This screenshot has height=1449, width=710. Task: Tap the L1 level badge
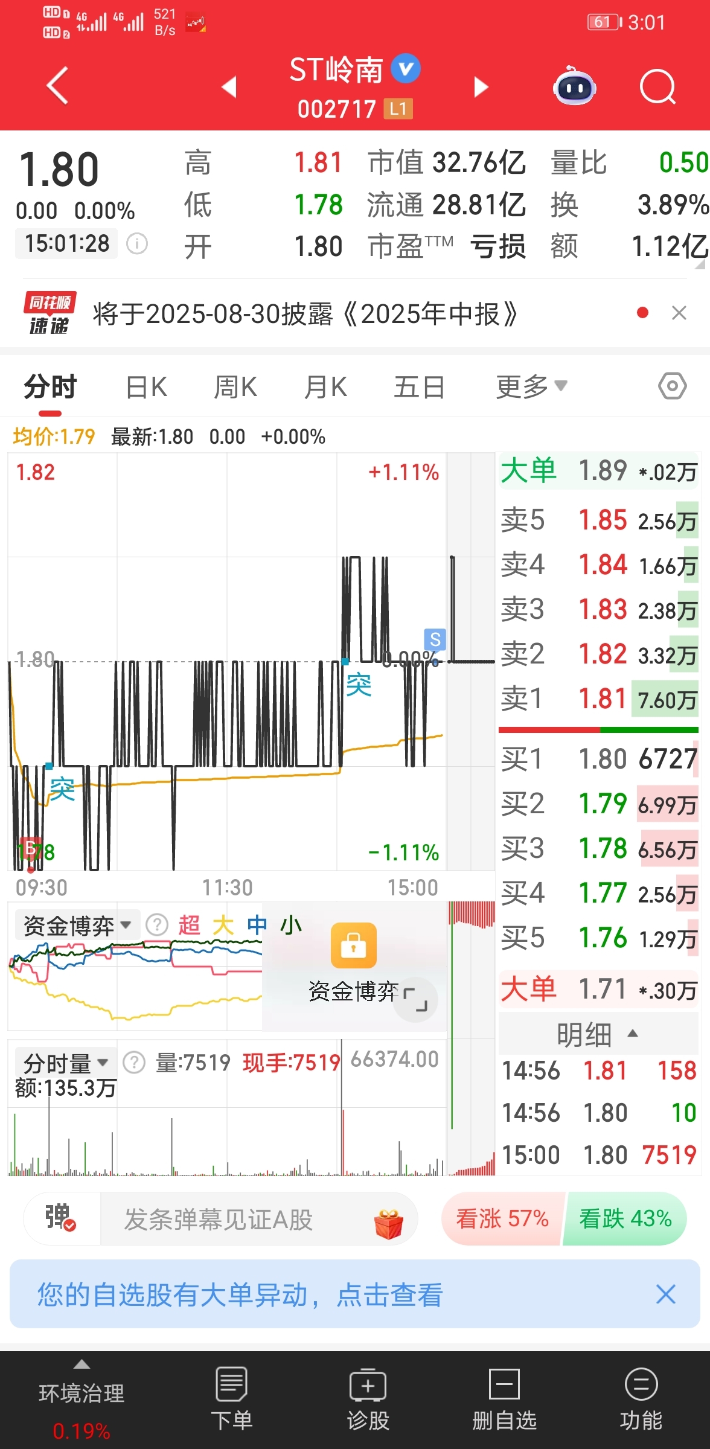pos(398,109)
